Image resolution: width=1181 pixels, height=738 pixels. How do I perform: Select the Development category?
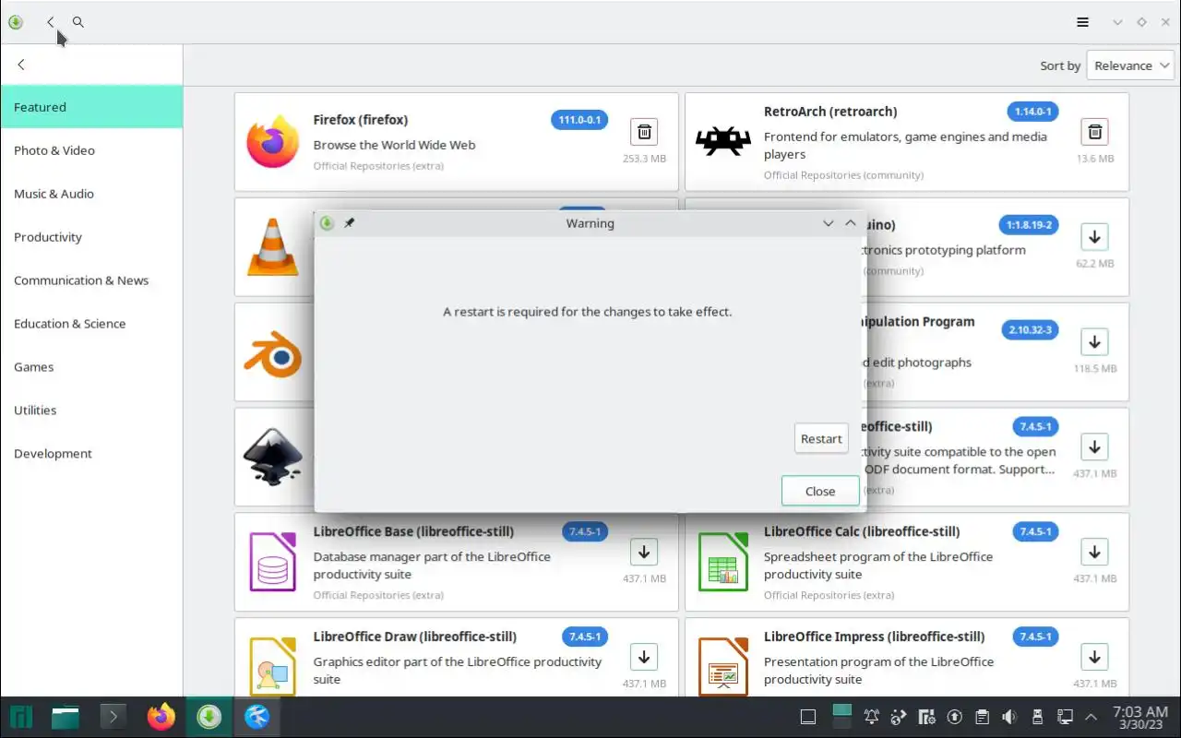(x=91, y=454)
